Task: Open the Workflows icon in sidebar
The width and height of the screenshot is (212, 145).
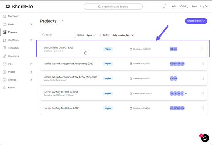Action: [5, 40]
